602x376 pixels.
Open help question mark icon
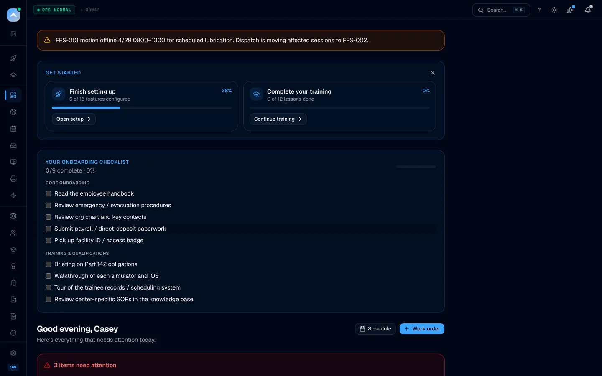(539, 10)
